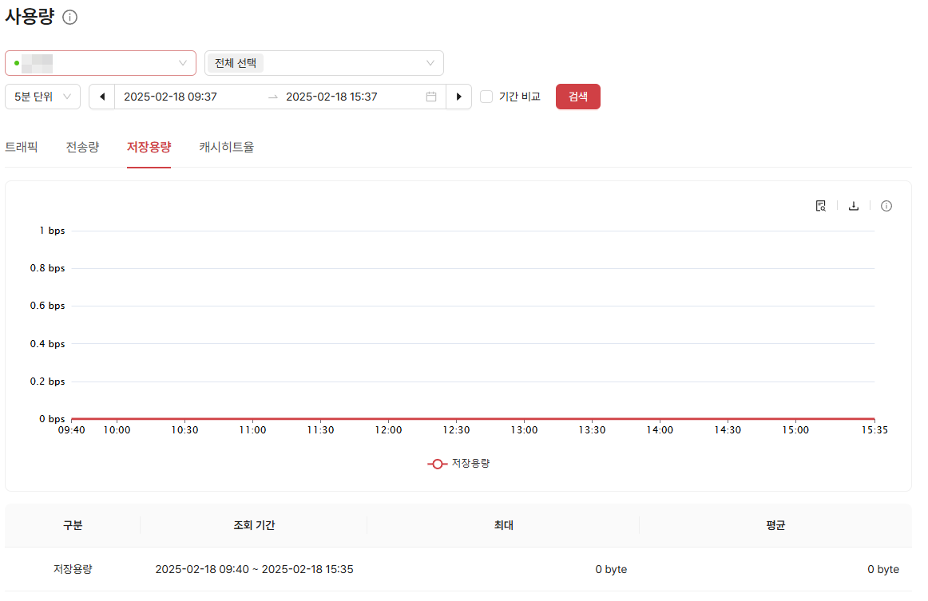Enable the 기간 비교 checkbox
Image resolution: width=928 pixels, height=601 pixels.
tap(486, 97)
